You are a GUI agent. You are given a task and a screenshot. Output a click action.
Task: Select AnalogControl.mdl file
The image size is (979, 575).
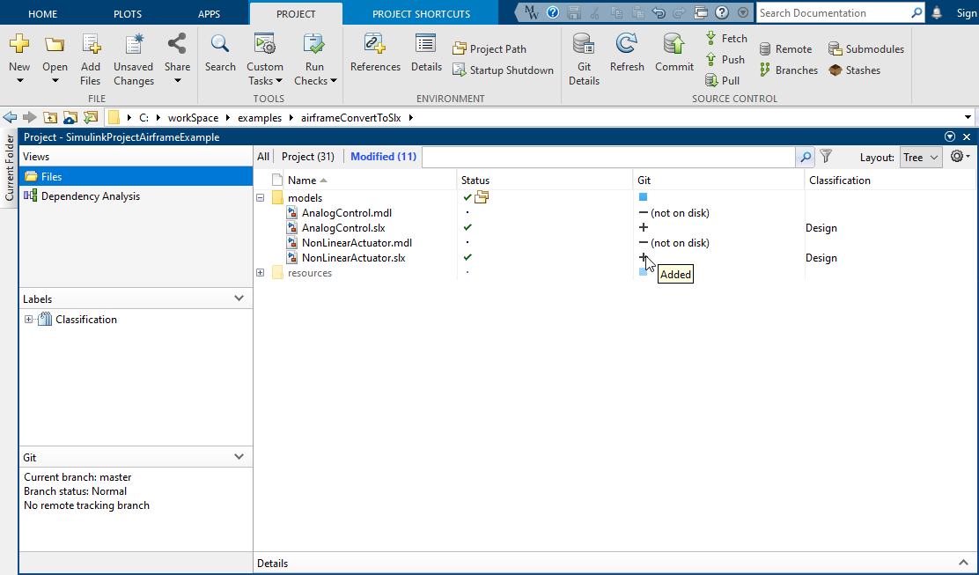point(347,213)
